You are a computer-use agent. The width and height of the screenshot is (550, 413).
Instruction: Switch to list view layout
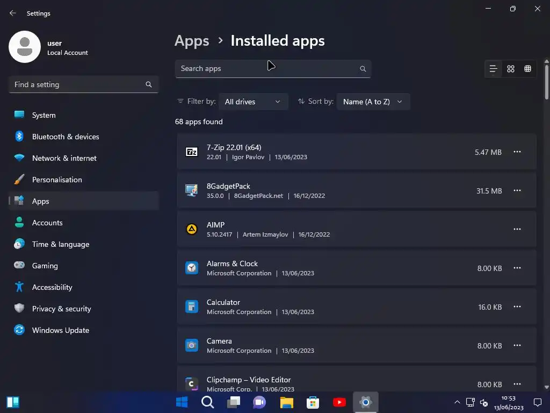pyautogui.click(x=493, y=69)
